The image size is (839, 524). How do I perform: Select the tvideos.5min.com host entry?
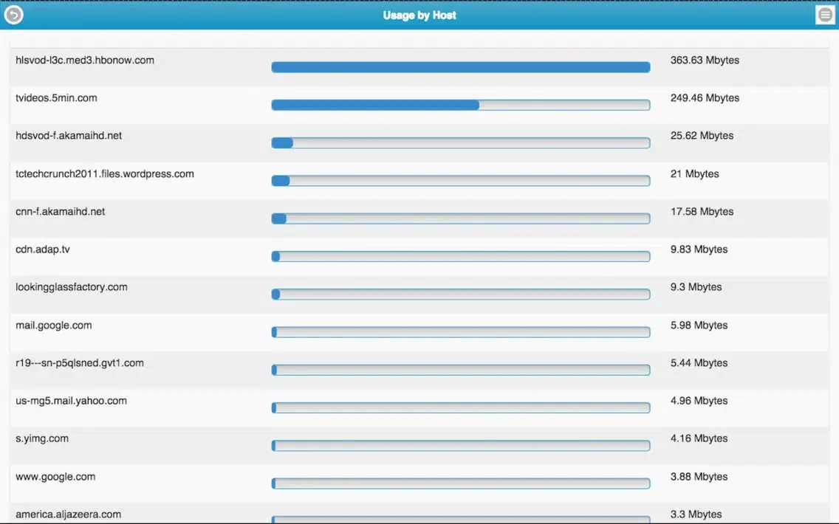click(x=56, y=98)
